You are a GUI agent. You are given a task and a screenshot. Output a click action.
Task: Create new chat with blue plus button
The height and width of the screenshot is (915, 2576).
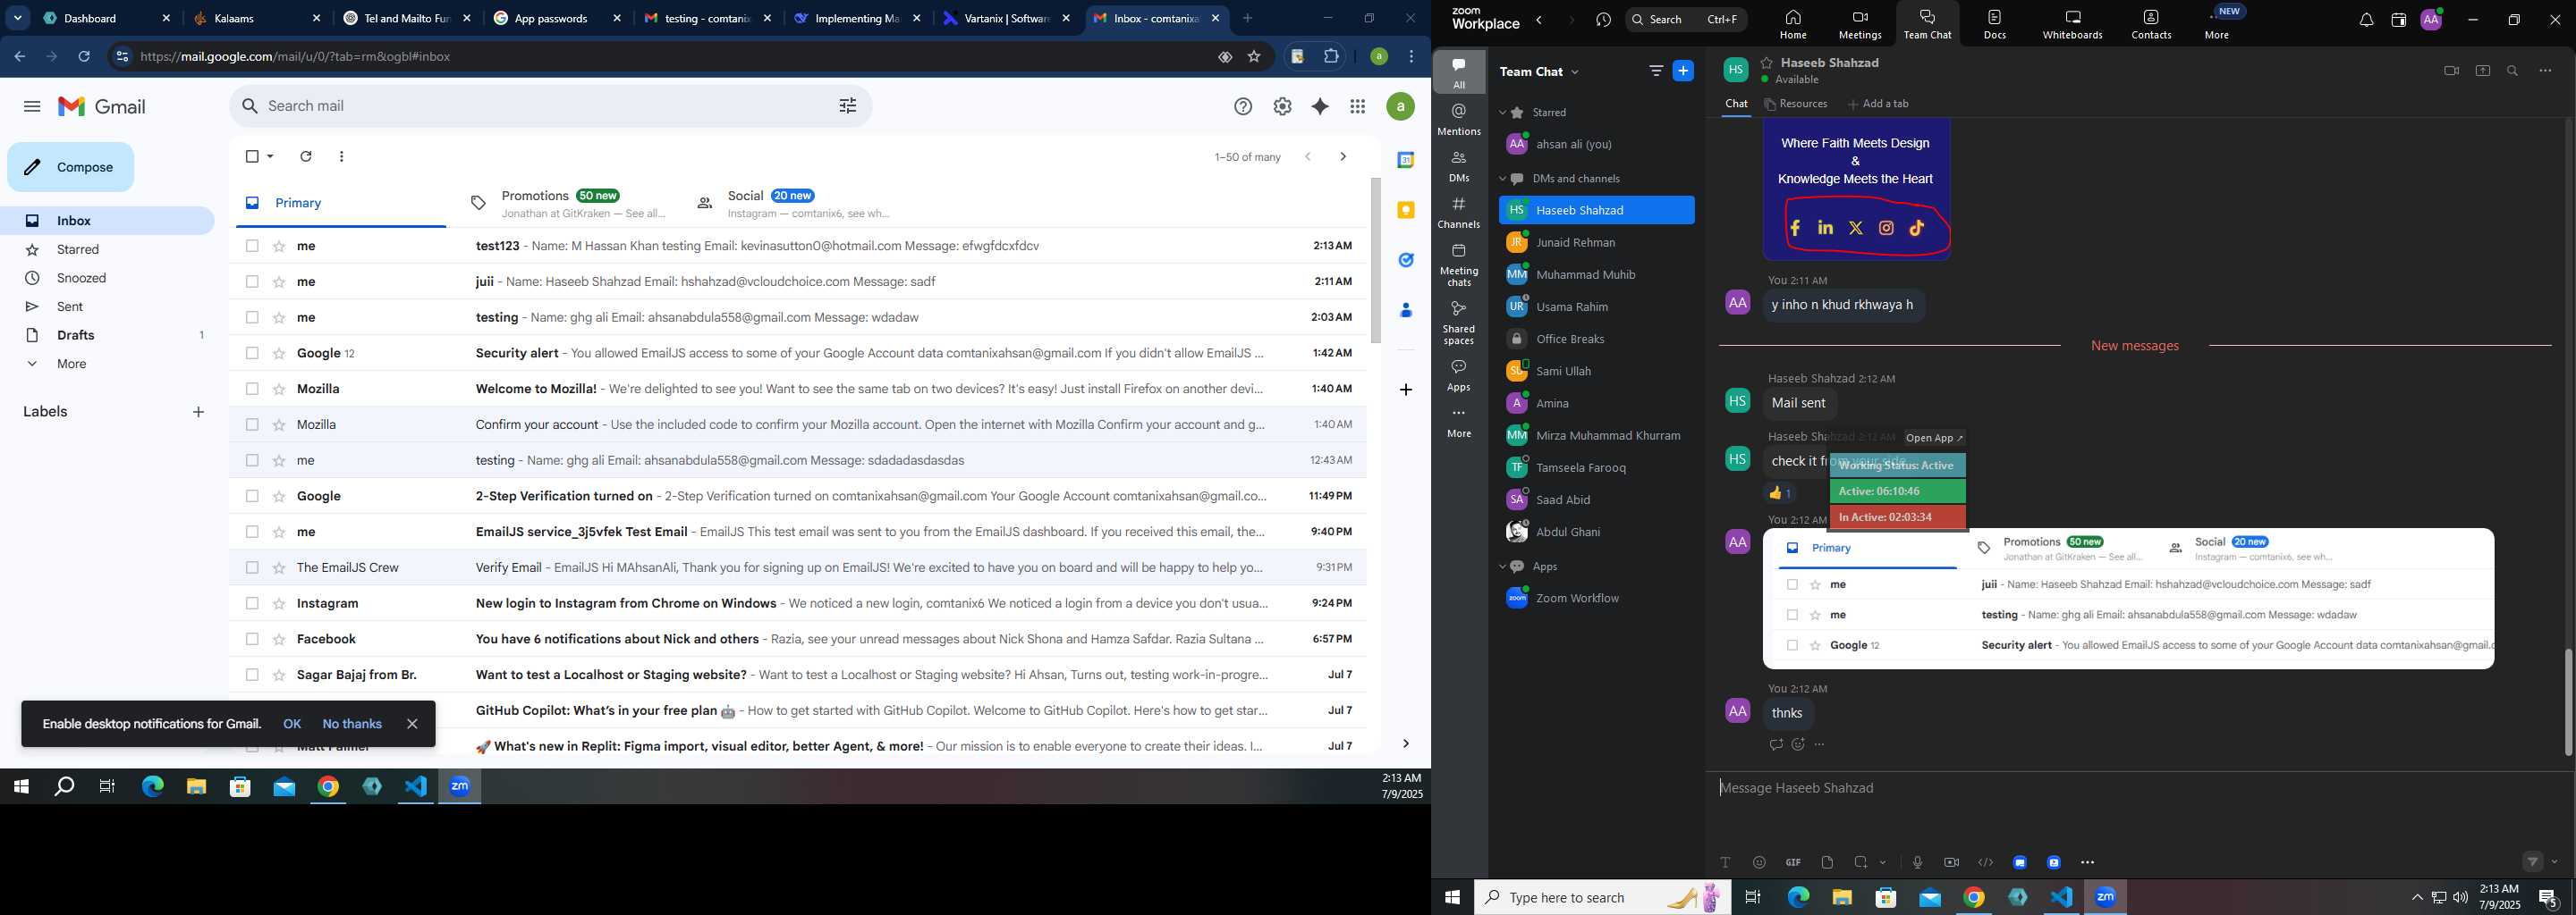(x=1684, y=71)
